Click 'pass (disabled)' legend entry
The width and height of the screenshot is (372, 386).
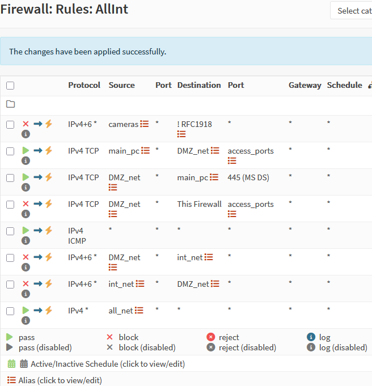[x=45, y=347]
